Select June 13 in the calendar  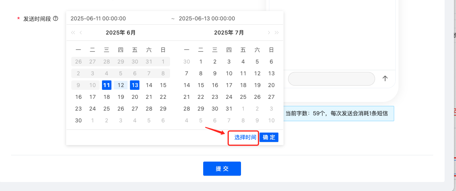[135, 85]
